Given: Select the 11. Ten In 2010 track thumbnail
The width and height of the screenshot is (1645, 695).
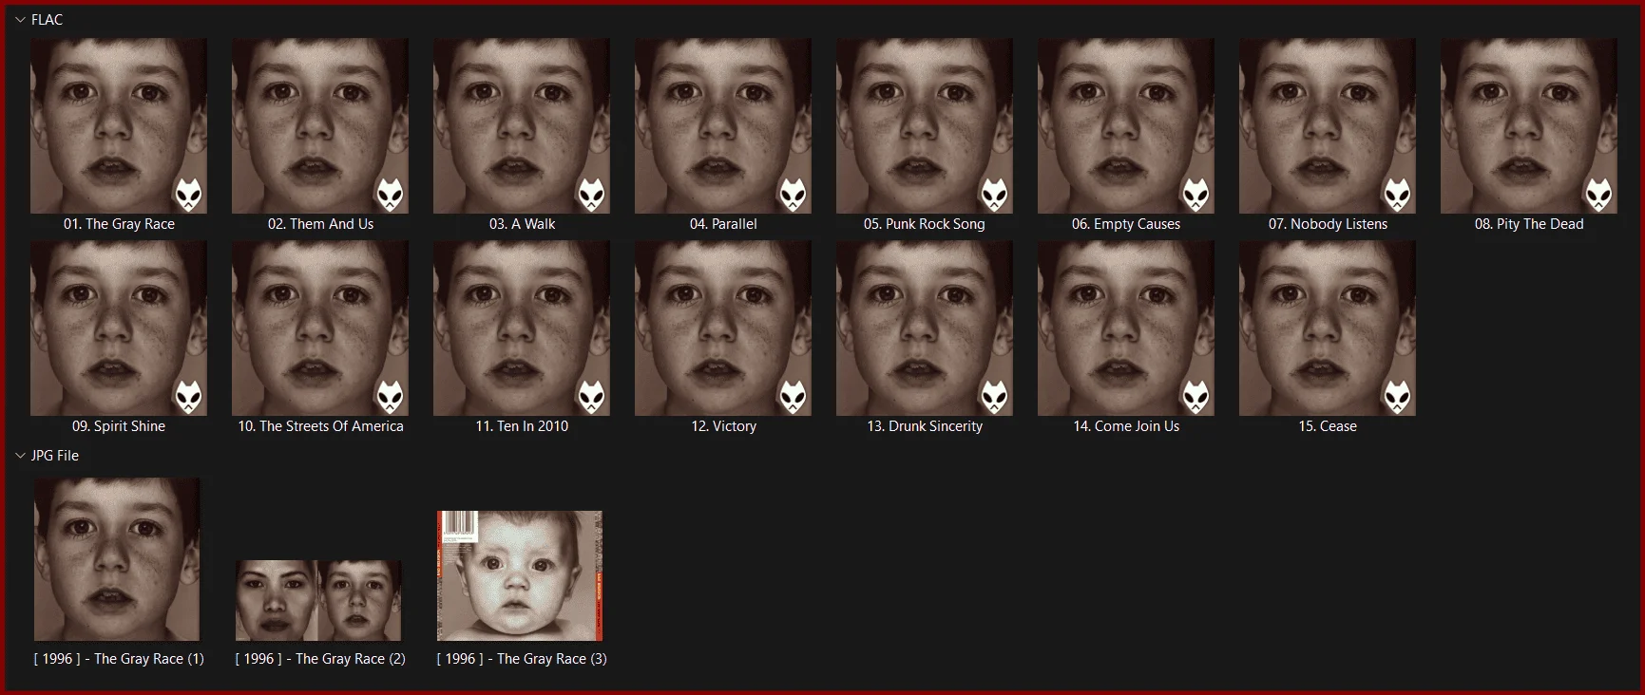Looking at the screenshot, I should click(522, 328).
